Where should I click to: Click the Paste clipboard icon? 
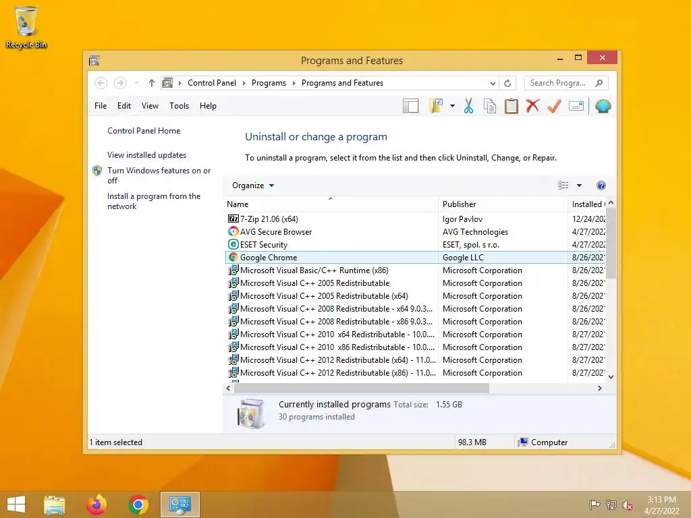[x=512, y=106]
